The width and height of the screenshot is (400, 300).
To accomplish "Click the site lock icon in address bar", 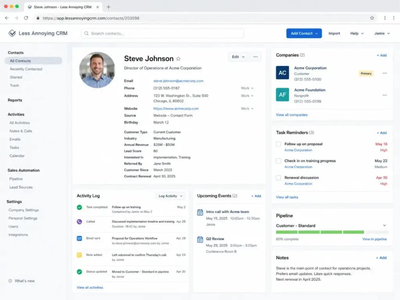I will tap(38, 18).
